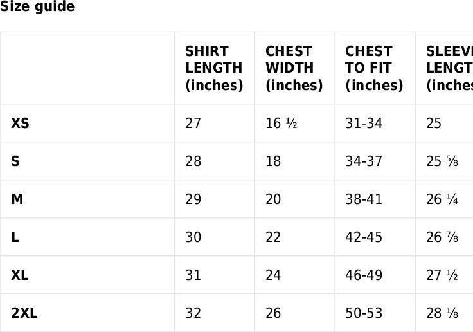Image resolution: width=473 pixels, height=332 pixels.
Task: Click the SLEEVE LENGTH column header
Action: [449, 68]
